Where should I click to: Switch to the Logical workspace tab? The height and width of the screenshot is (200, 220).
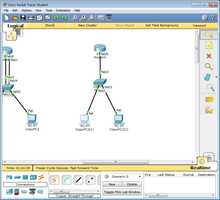[15, 26]
